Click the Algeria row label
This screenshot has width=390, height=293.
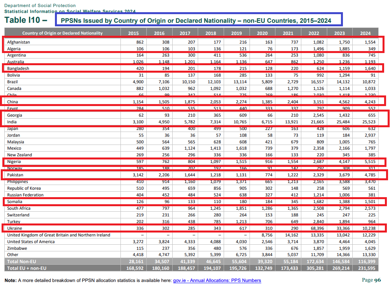14,49
